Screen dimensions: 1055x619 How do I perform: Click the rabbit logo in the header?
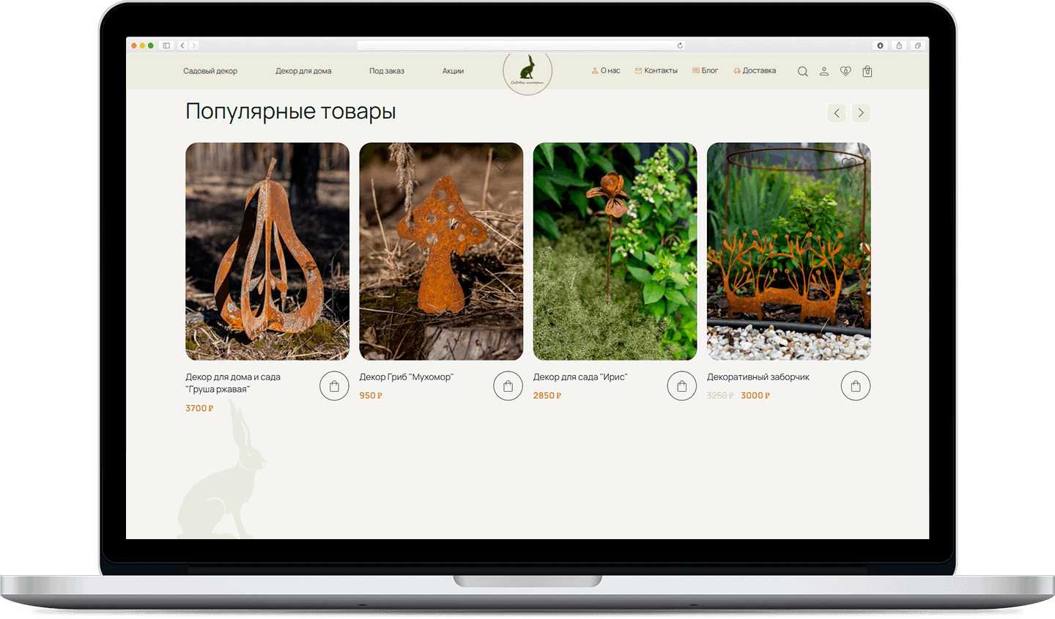pyautogui.click(x=527, y=72)
